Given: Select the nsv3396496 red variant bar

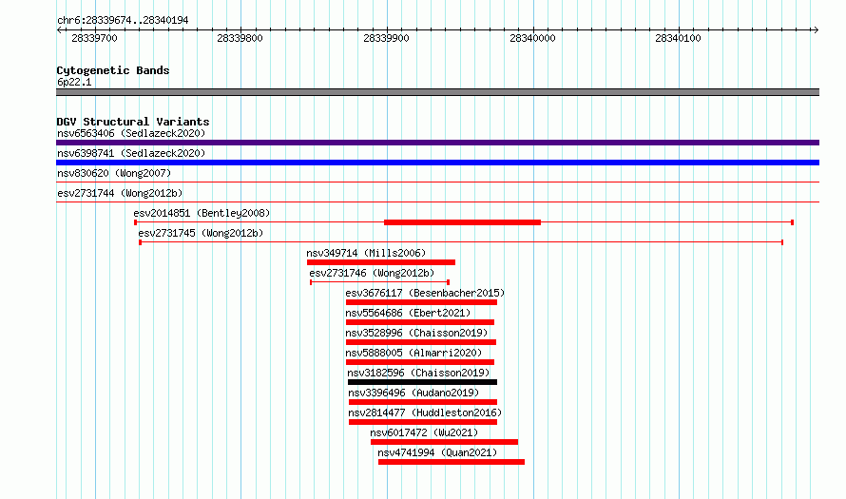Looking at the screenshot, I should click(423, 402).
